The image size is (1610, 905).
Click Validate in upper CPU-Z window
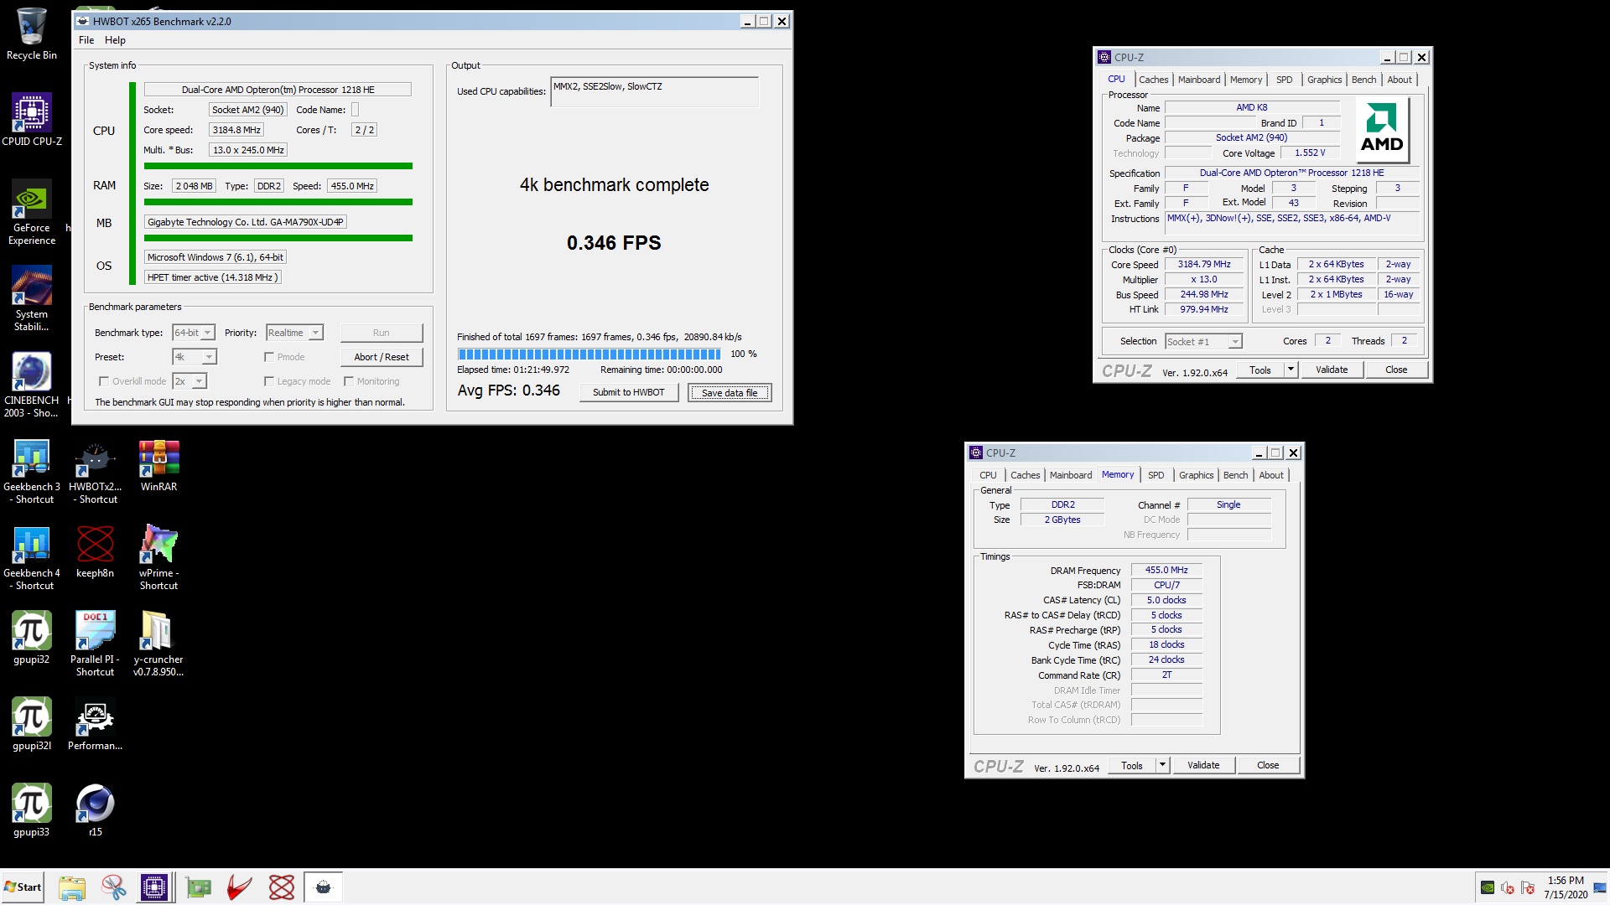[x=1332, y=370]
